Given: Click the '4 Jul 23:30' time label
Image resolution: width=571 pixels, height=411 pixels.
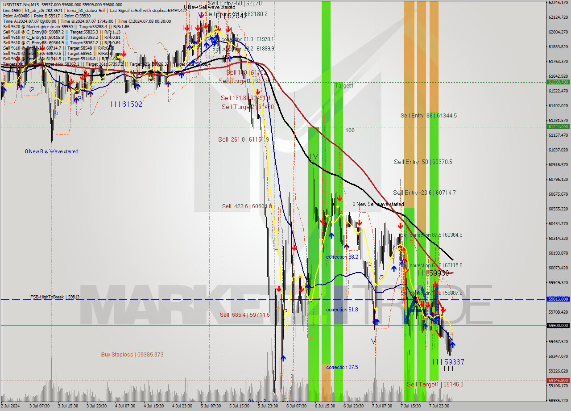Looking at the screenshot, I should pyautogui.click(x=182, y=406).
